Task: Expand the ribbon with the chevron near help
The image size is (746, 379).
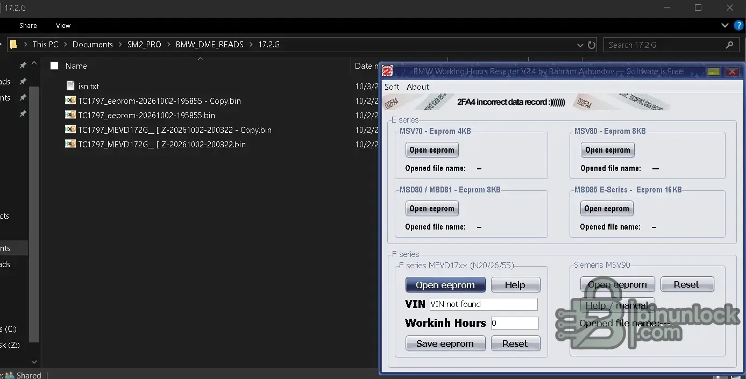Action: pyautogui.click(x=725, y=25)
